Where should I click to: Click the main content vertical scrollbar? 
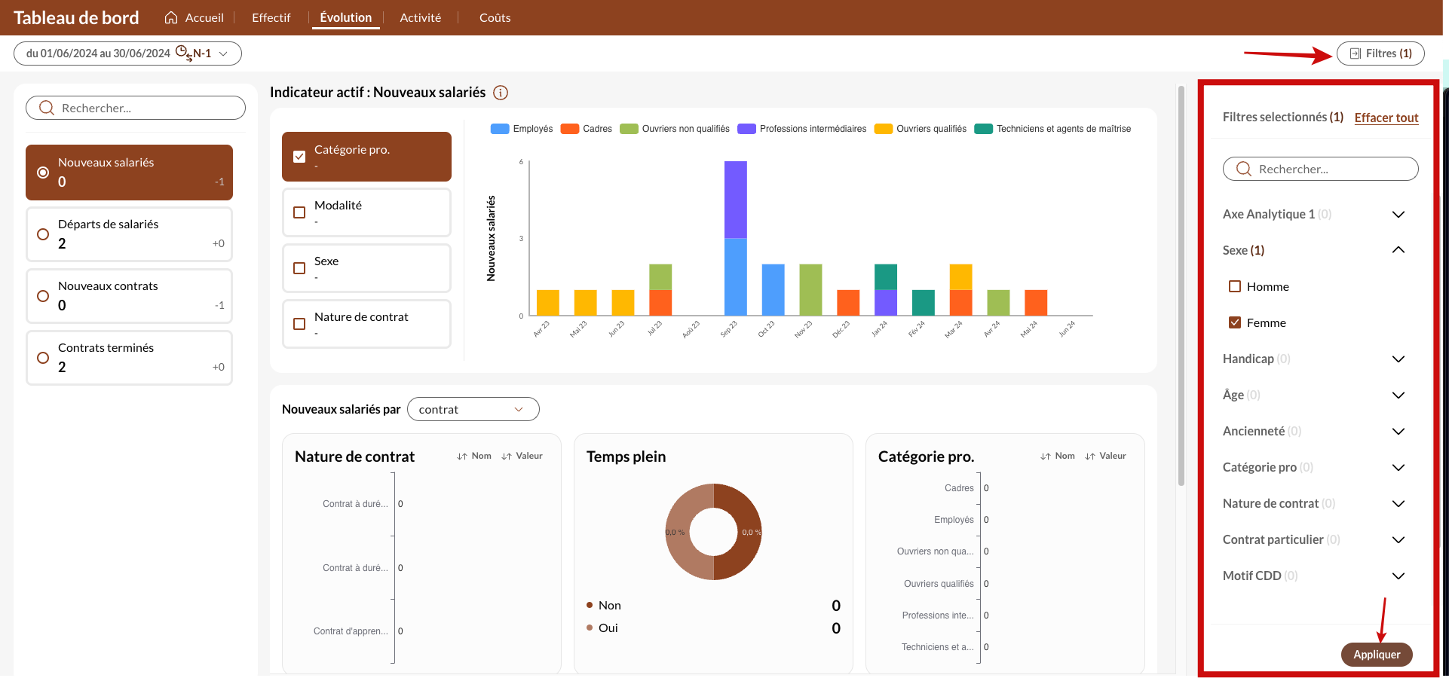1181,286
